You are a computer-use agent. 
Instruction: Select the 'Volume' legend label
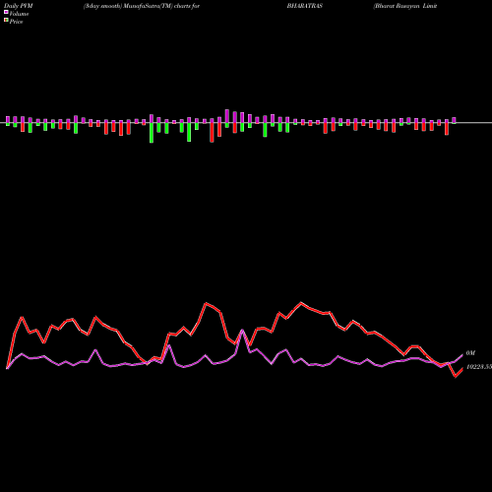[19, 14]
